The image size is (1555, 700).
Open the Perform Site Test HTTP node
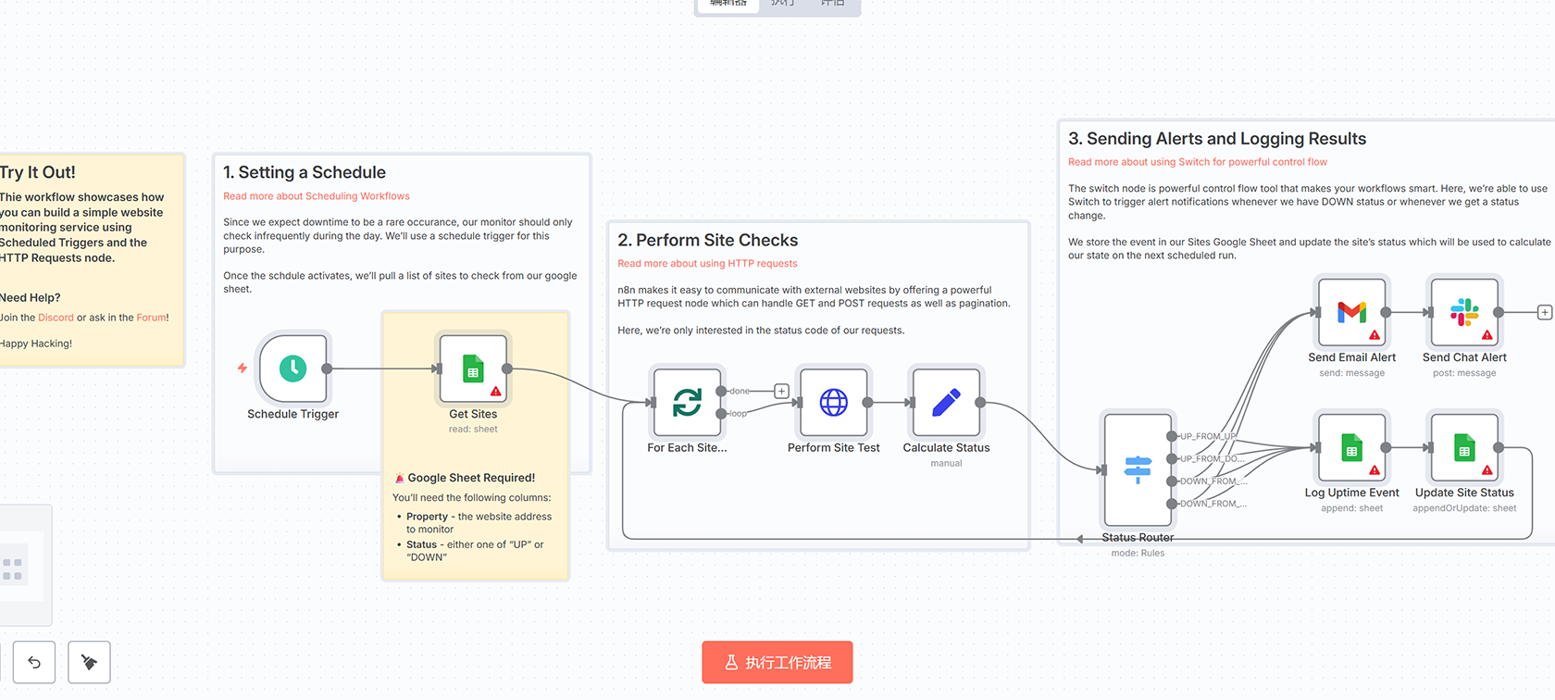click(833, 402)
